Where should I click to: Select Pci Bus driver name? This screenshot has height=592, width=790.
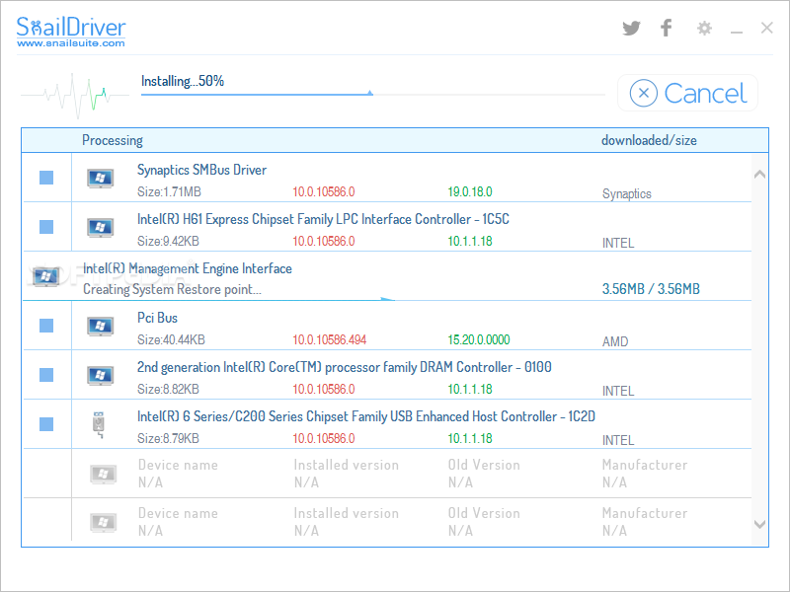tap(157, 318)
